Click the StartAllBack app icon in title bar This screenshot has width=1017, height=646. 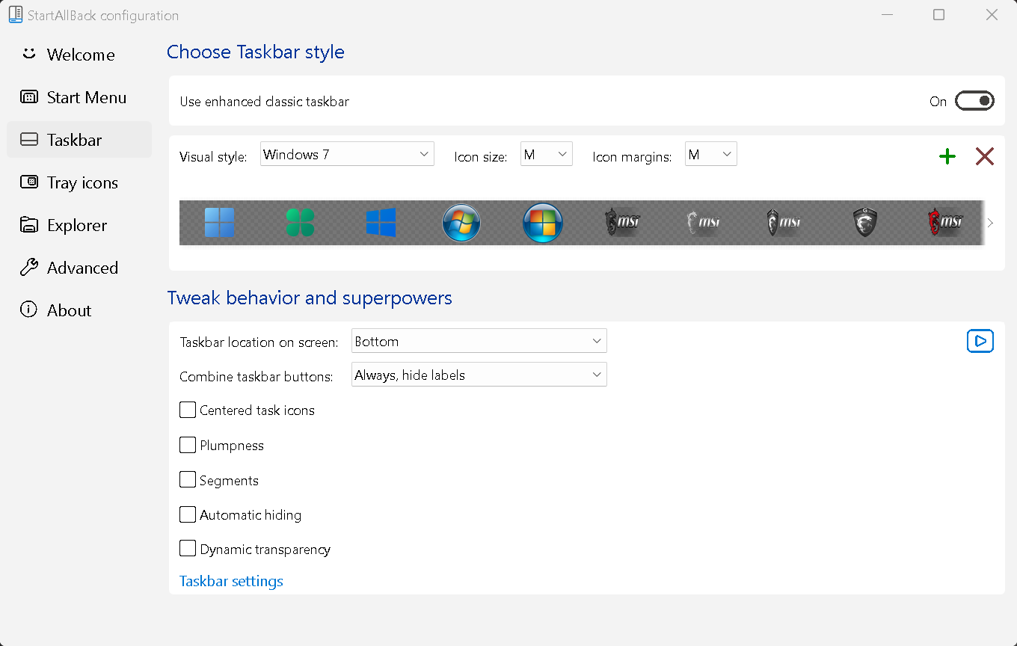[15, 15]
